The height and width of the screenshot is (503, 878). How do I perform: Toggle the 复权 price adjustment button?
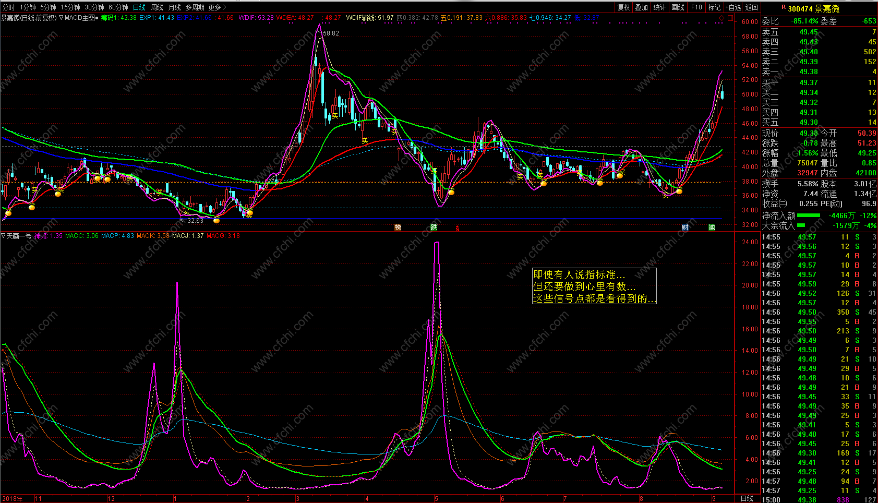coord(624,7)
